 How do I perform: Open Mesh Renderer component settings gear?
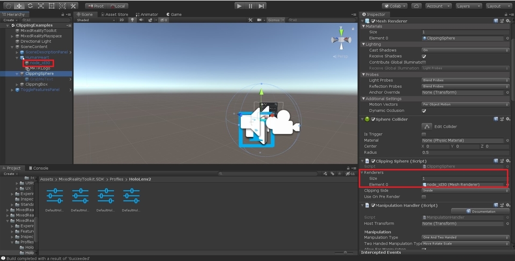tap(508, 21)
